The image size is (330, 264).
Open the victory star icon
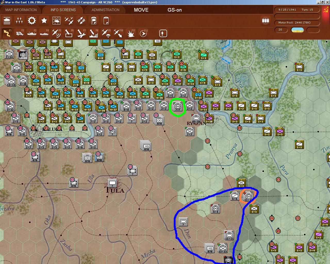(44, 20)
